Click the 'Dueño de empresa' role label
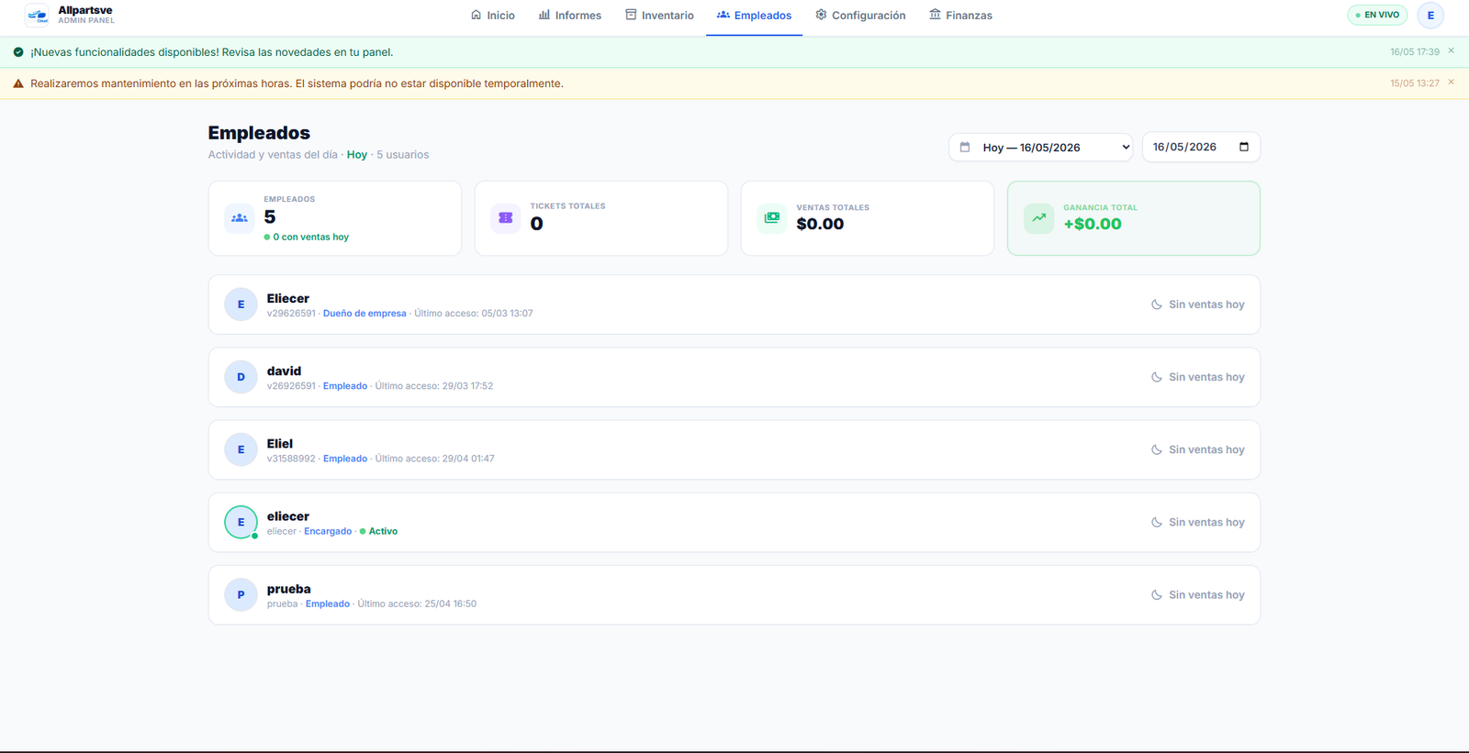The width and height of the screenshot is (1469, 753). (x=364, y=314)
